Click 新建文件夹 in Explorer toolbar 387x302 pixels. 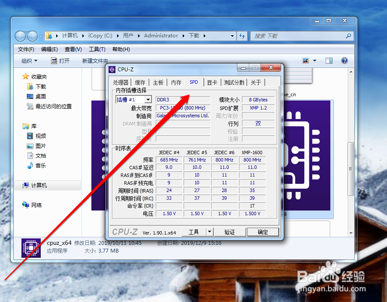pos(95,61)
